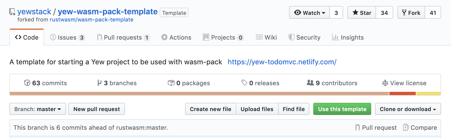This screenshot has height=138, width=451.
Task: Open the yew-wasm-pack-template repository link
Action: click(x=108, y=12)
